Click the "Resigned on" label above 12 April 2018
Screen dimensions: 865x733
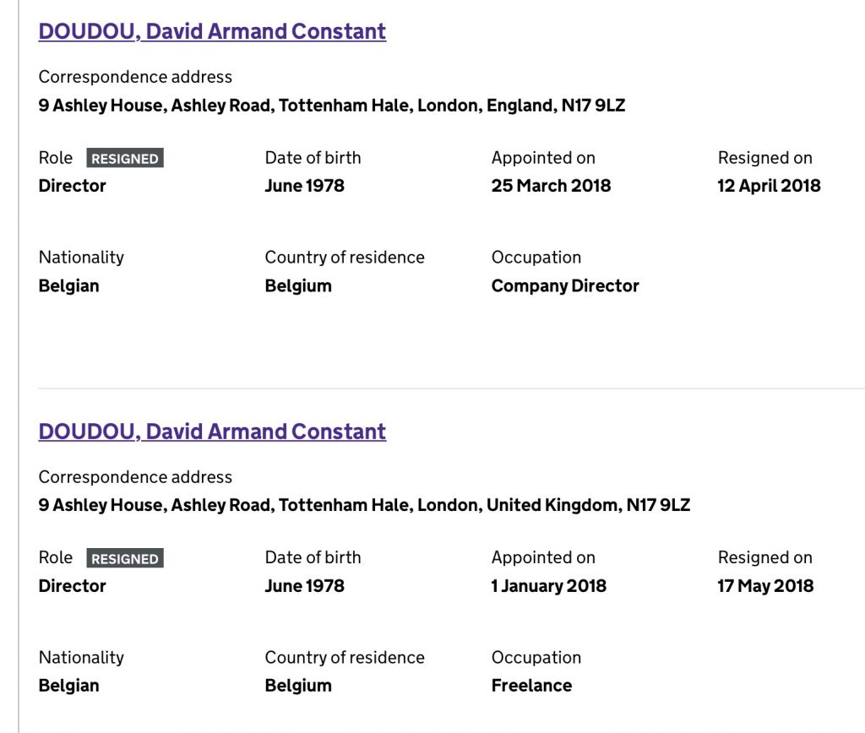click(764, 158)
